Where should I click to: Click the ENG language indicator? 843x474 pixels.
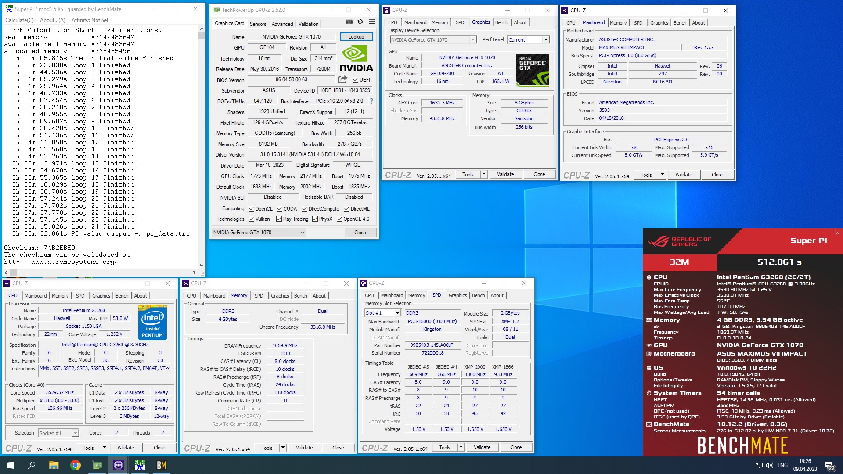click(782, 465)
